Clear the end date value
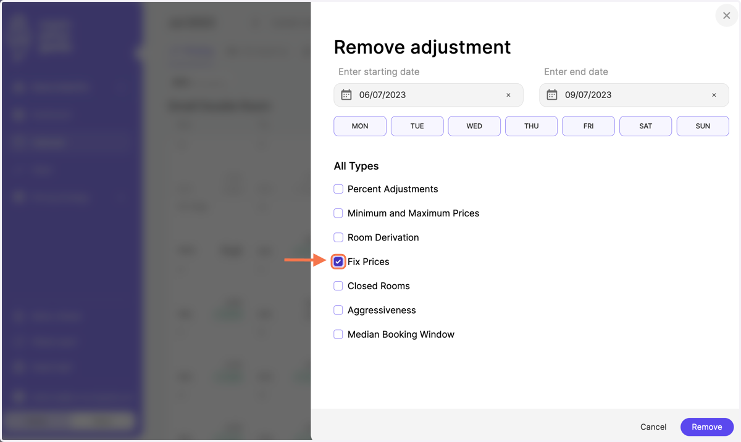741x442 pixels. tap(714, 95)
